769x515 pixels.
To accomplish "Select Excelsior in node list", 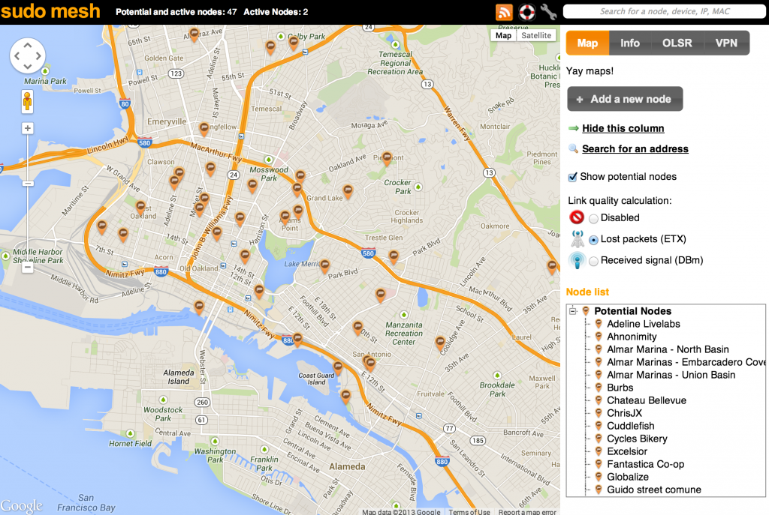I will (x=627, y=451).
